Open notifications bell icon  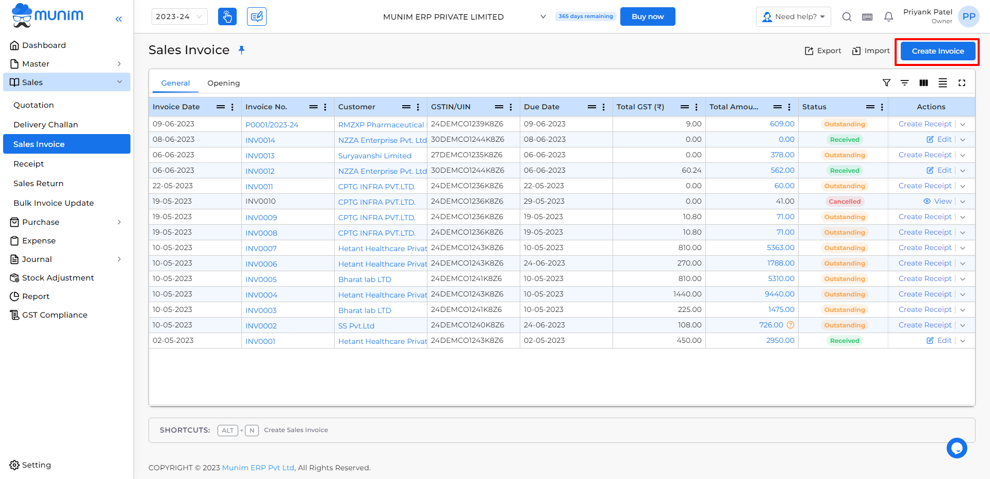888,16
